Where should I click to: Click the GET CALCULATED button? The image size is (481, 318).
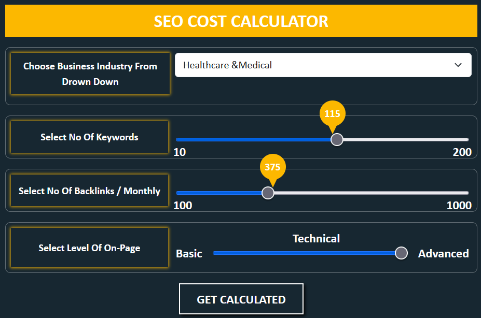pos(241,299)
